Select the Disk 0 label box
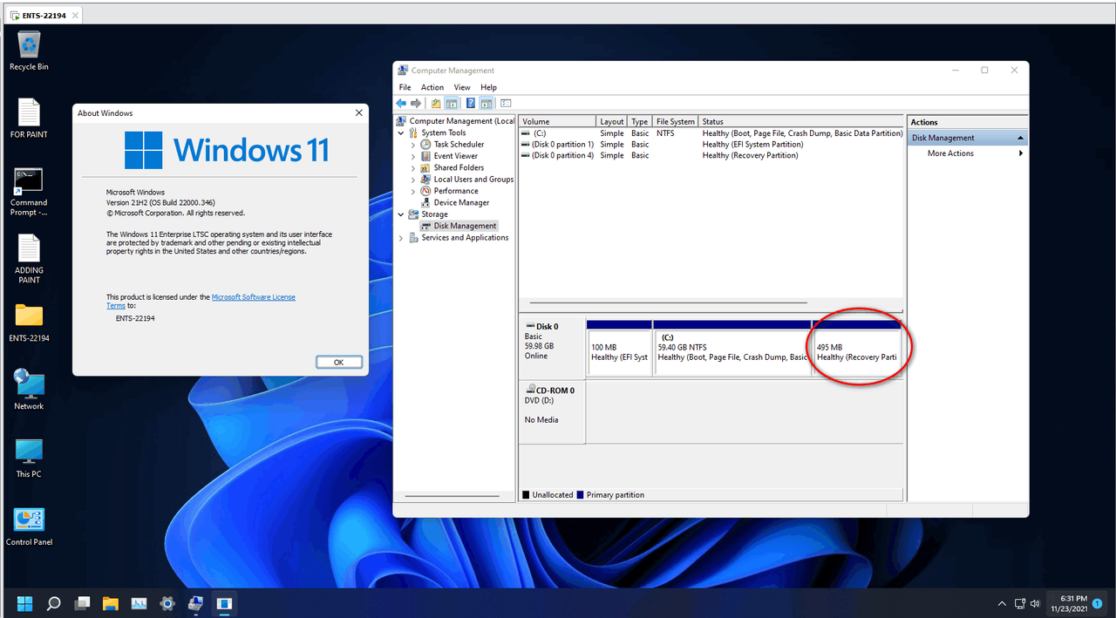1116x618 pixels. [x=552, y=348]
